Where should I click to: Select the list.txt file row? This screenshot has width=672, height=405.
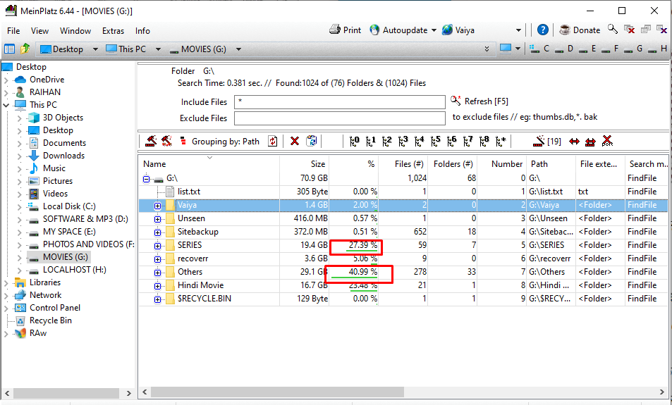(x=403, y=192)
